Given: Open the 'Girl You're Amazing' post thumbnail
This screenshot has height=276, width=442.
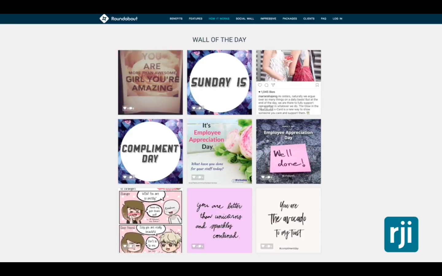Looking at the screenshot, I should coord(150,82).
